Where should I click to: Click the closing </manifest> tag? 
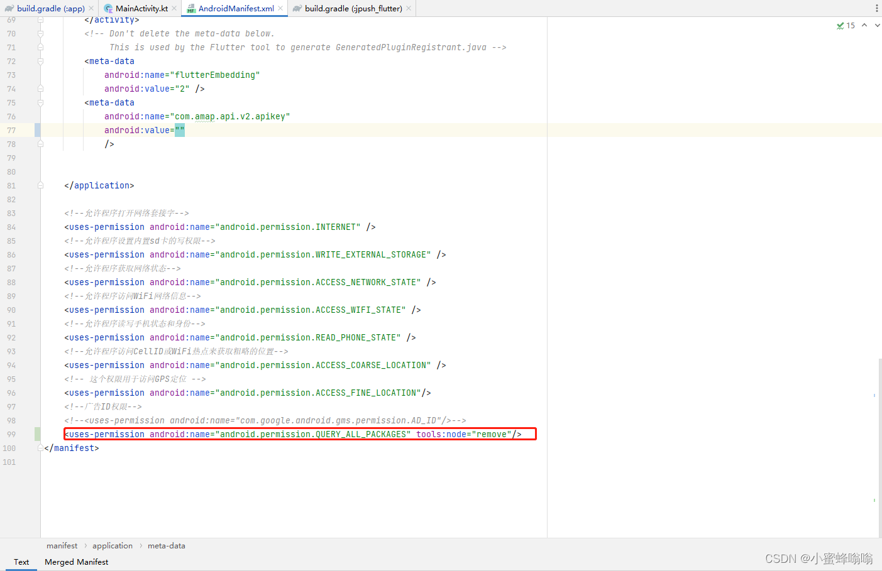pos(72,449)
